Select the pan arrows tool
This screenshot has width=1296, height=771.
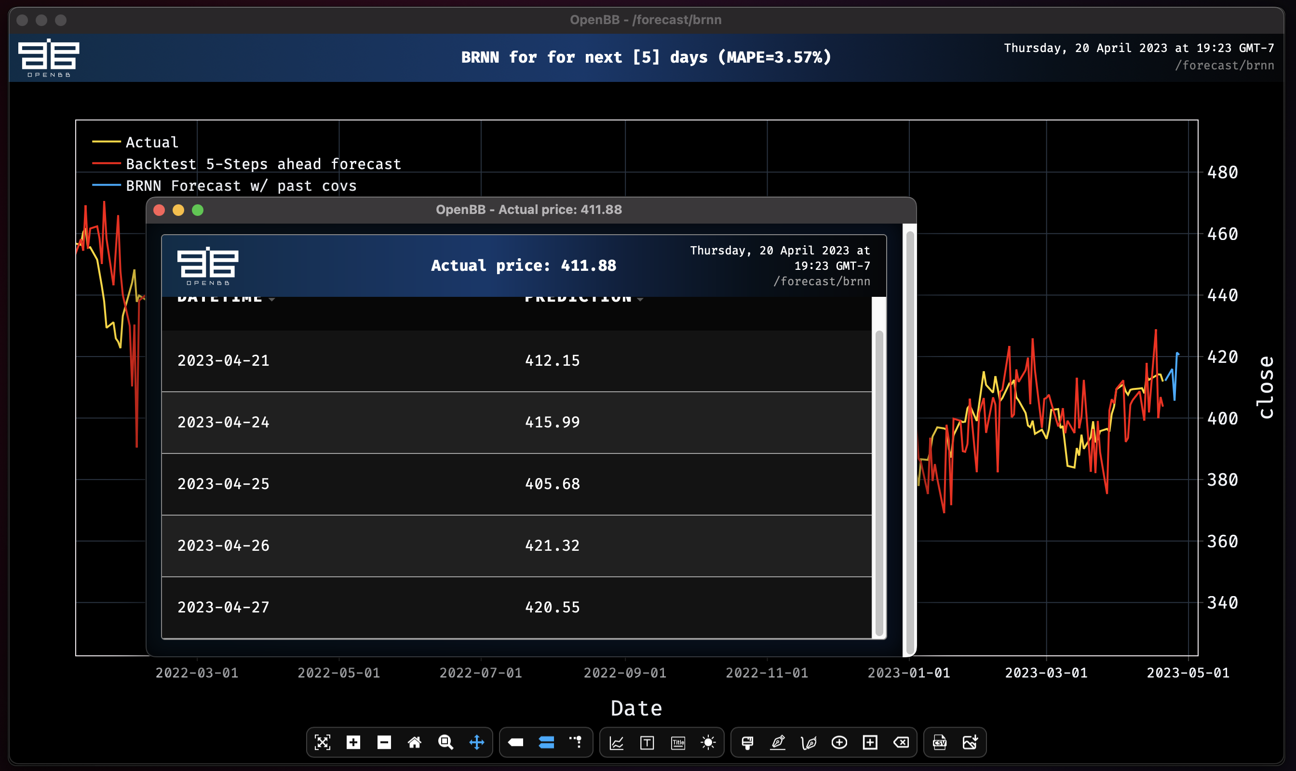pyautogui.click(x=476, y=743)
